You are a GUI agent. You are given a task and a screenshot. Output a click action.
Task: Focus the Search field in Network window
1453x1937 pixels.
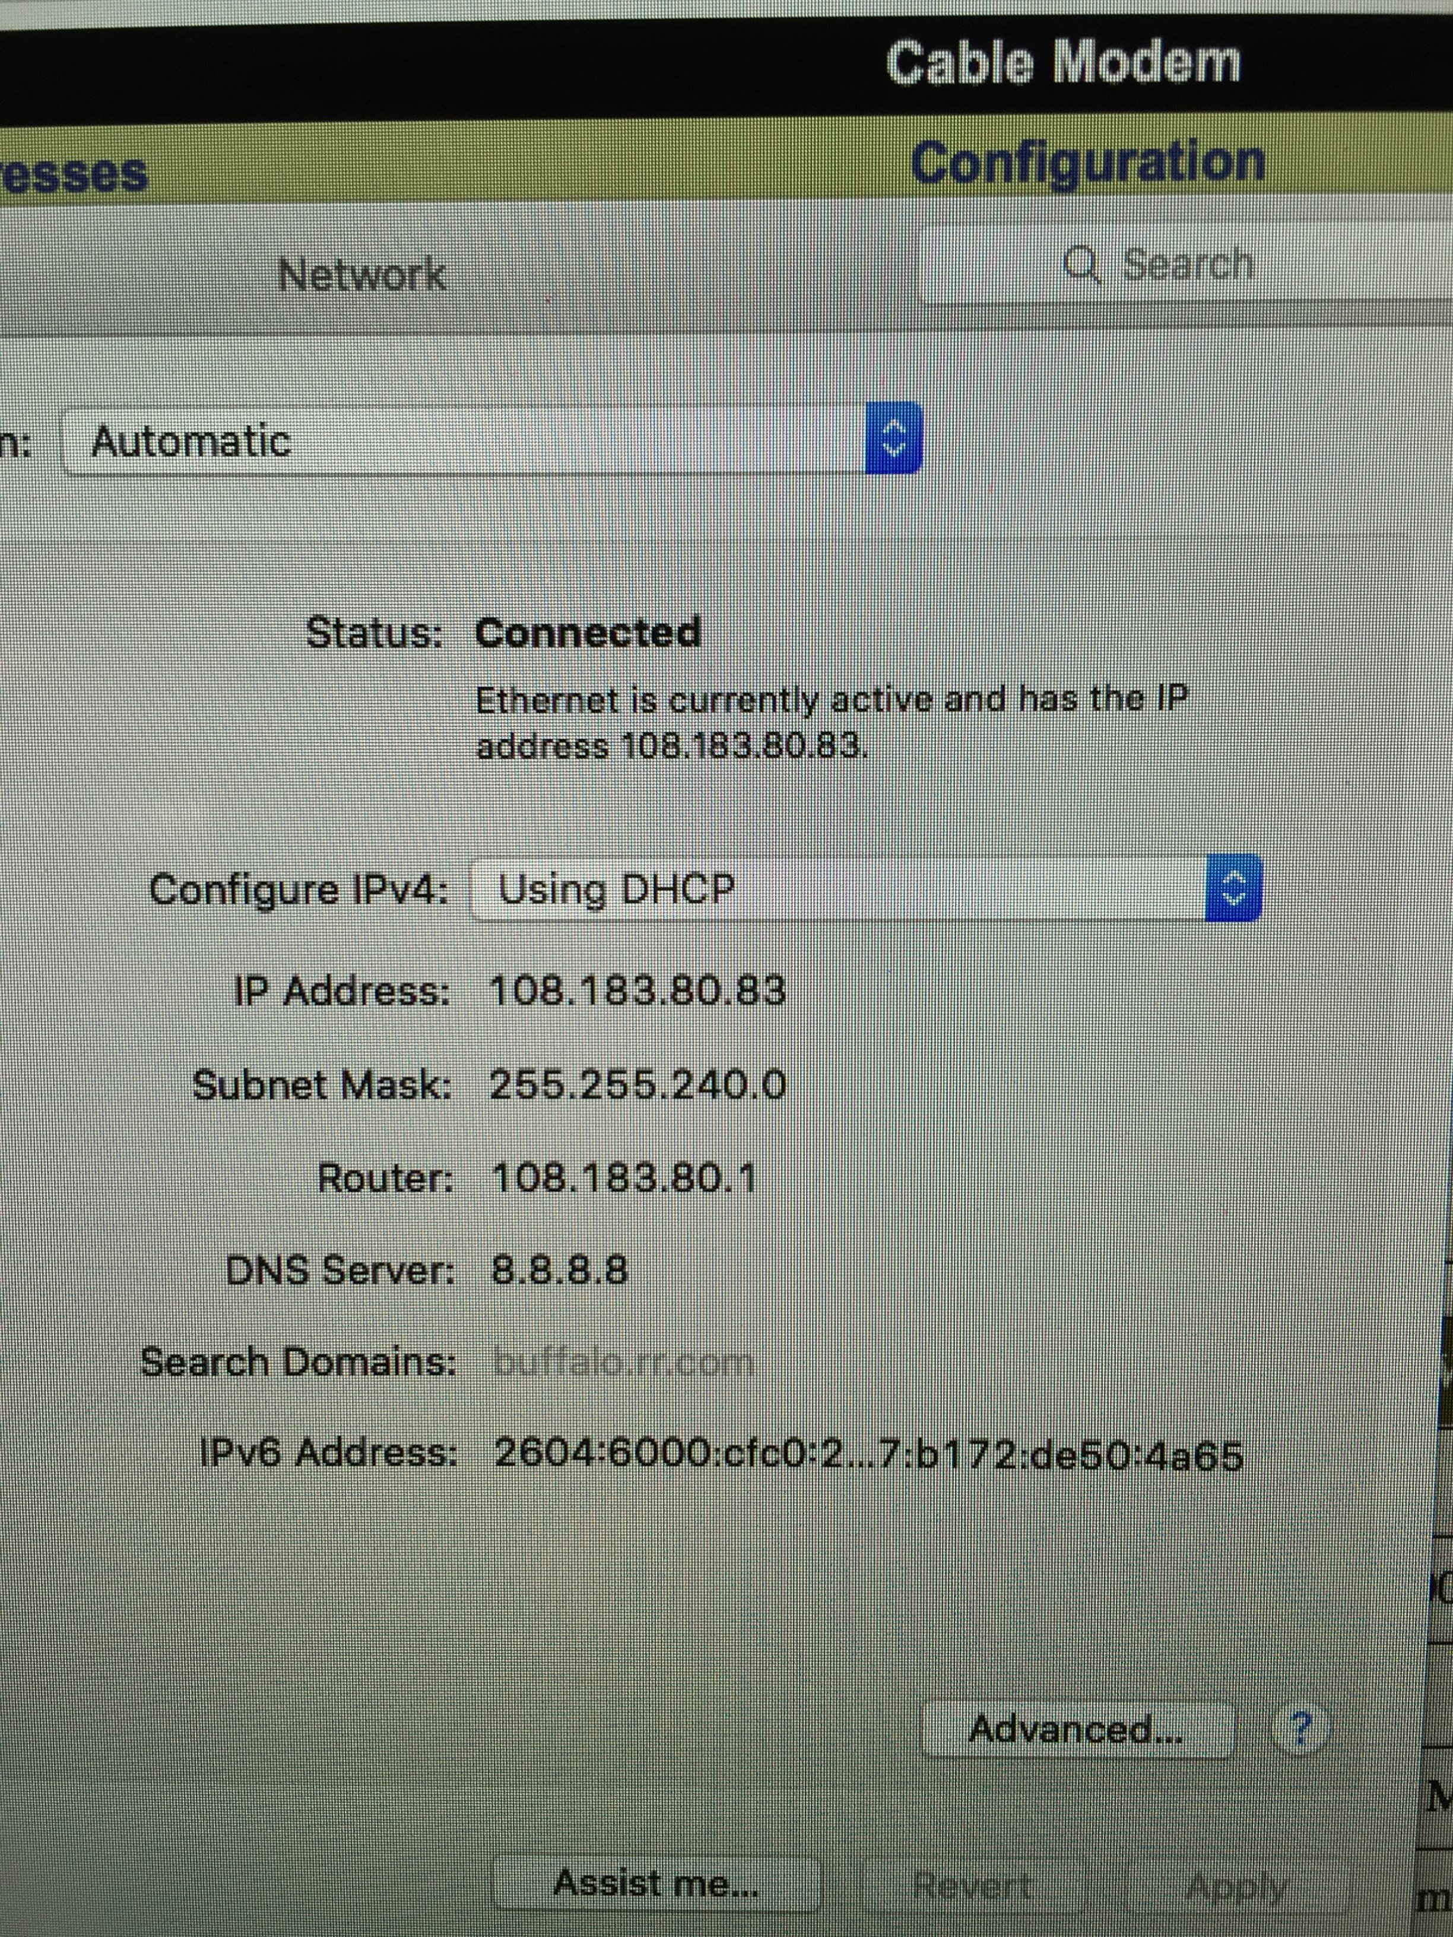pyautogui.click(x=1186, y=264)
